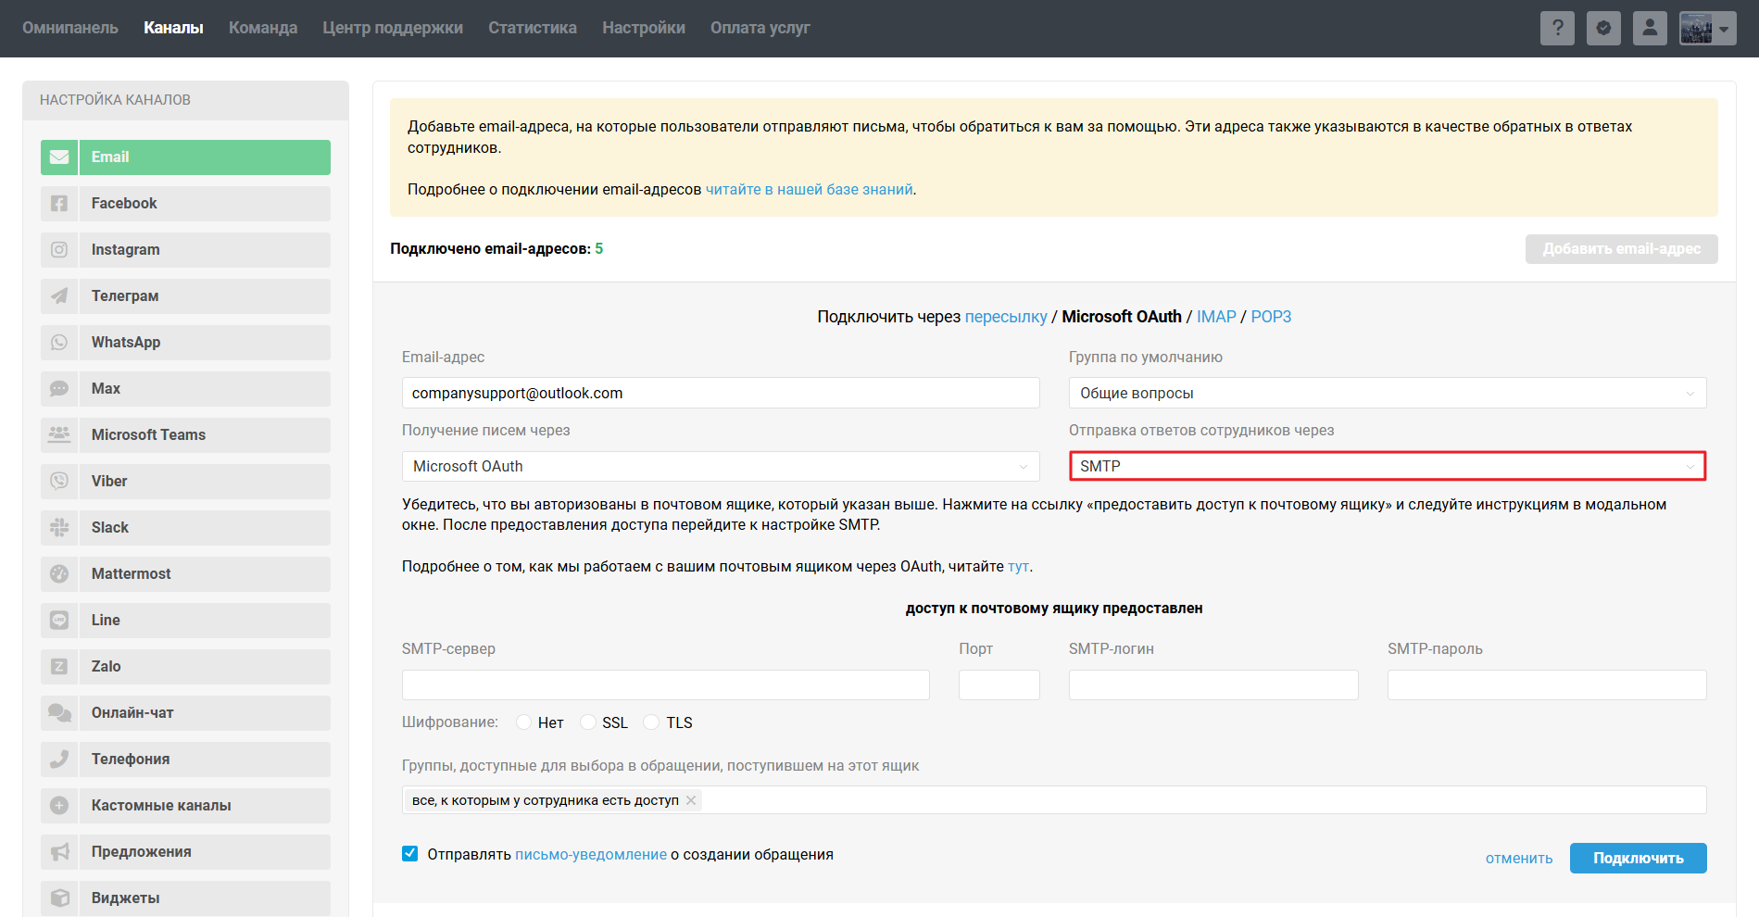Select the WhatsApp channel icon
The height and width of the screenshot is (917, 1759).
pyautogui.click(x=59, y=343)
